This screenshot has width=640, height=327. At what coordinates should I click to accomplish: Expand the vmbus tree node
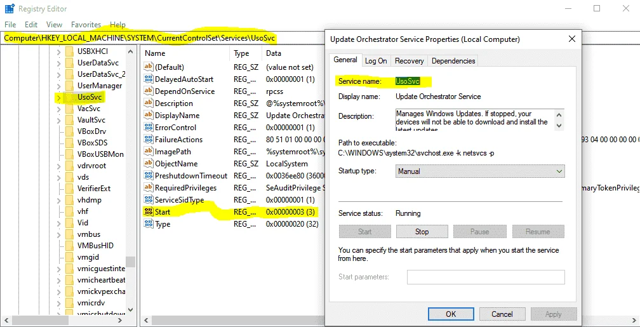(x=59, y=234)
